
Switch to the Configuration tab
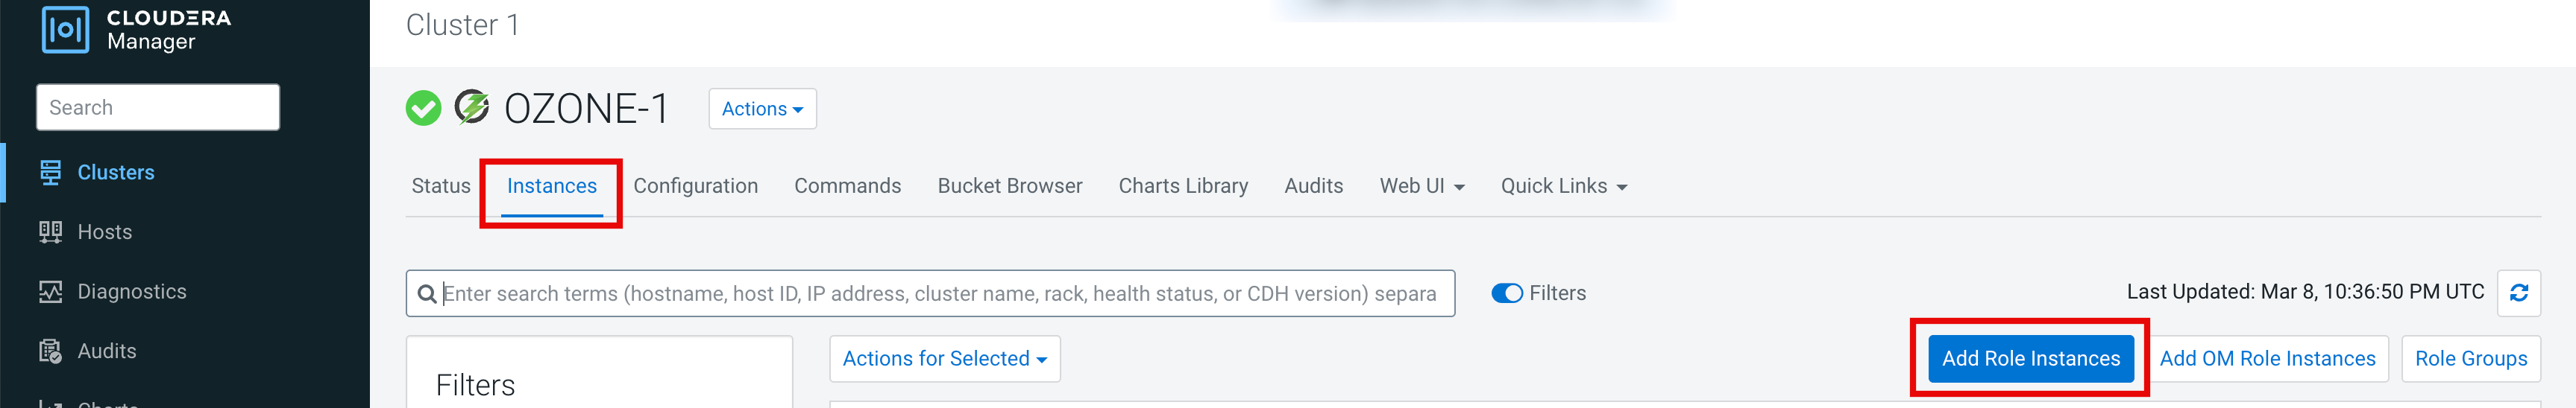695,187
